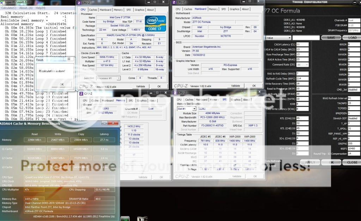Switch to Caches tab in the CPU-Z processor window
This screenshot has width=361, height=221.
tap(93, 10)
